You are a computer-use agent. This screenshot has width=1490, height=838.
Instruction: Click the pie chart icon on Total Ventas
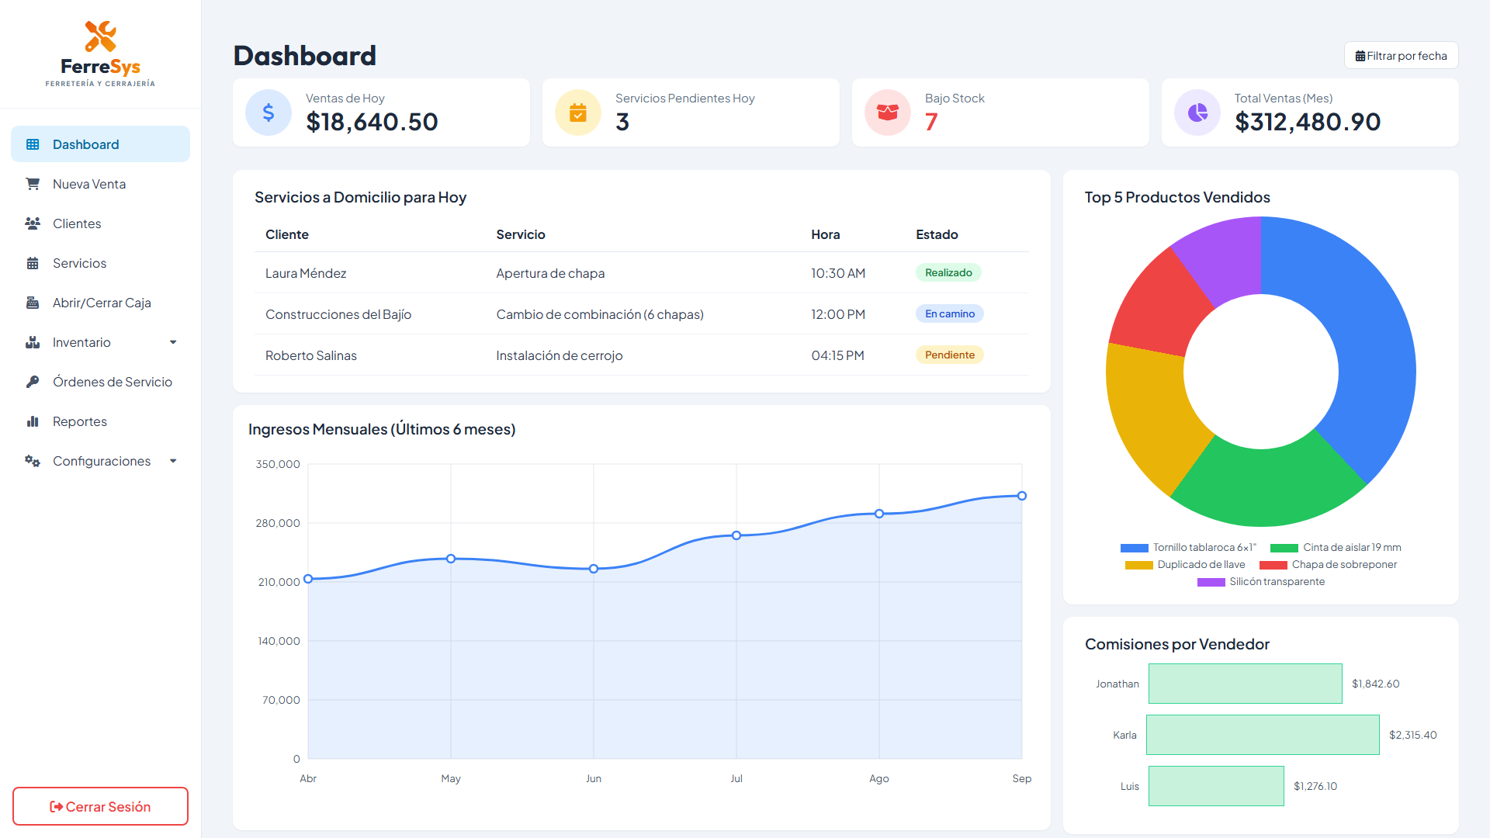[x=1197, y=113]
